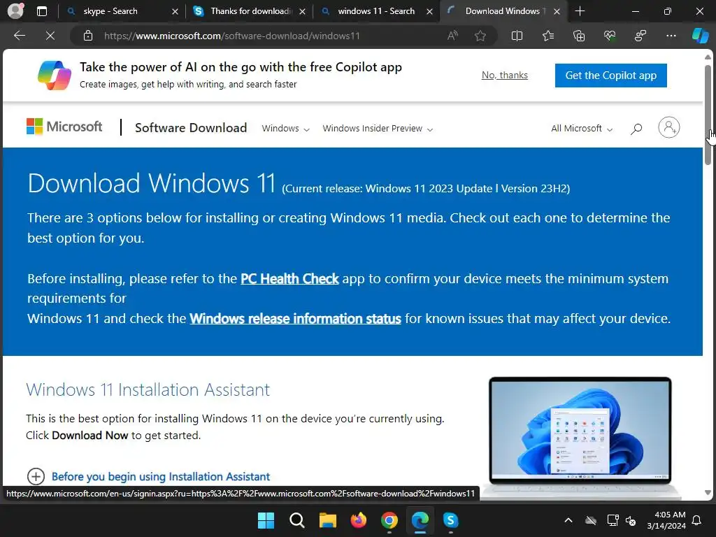
Task: Close the skype - Search tab
Action: coord(175,11)
